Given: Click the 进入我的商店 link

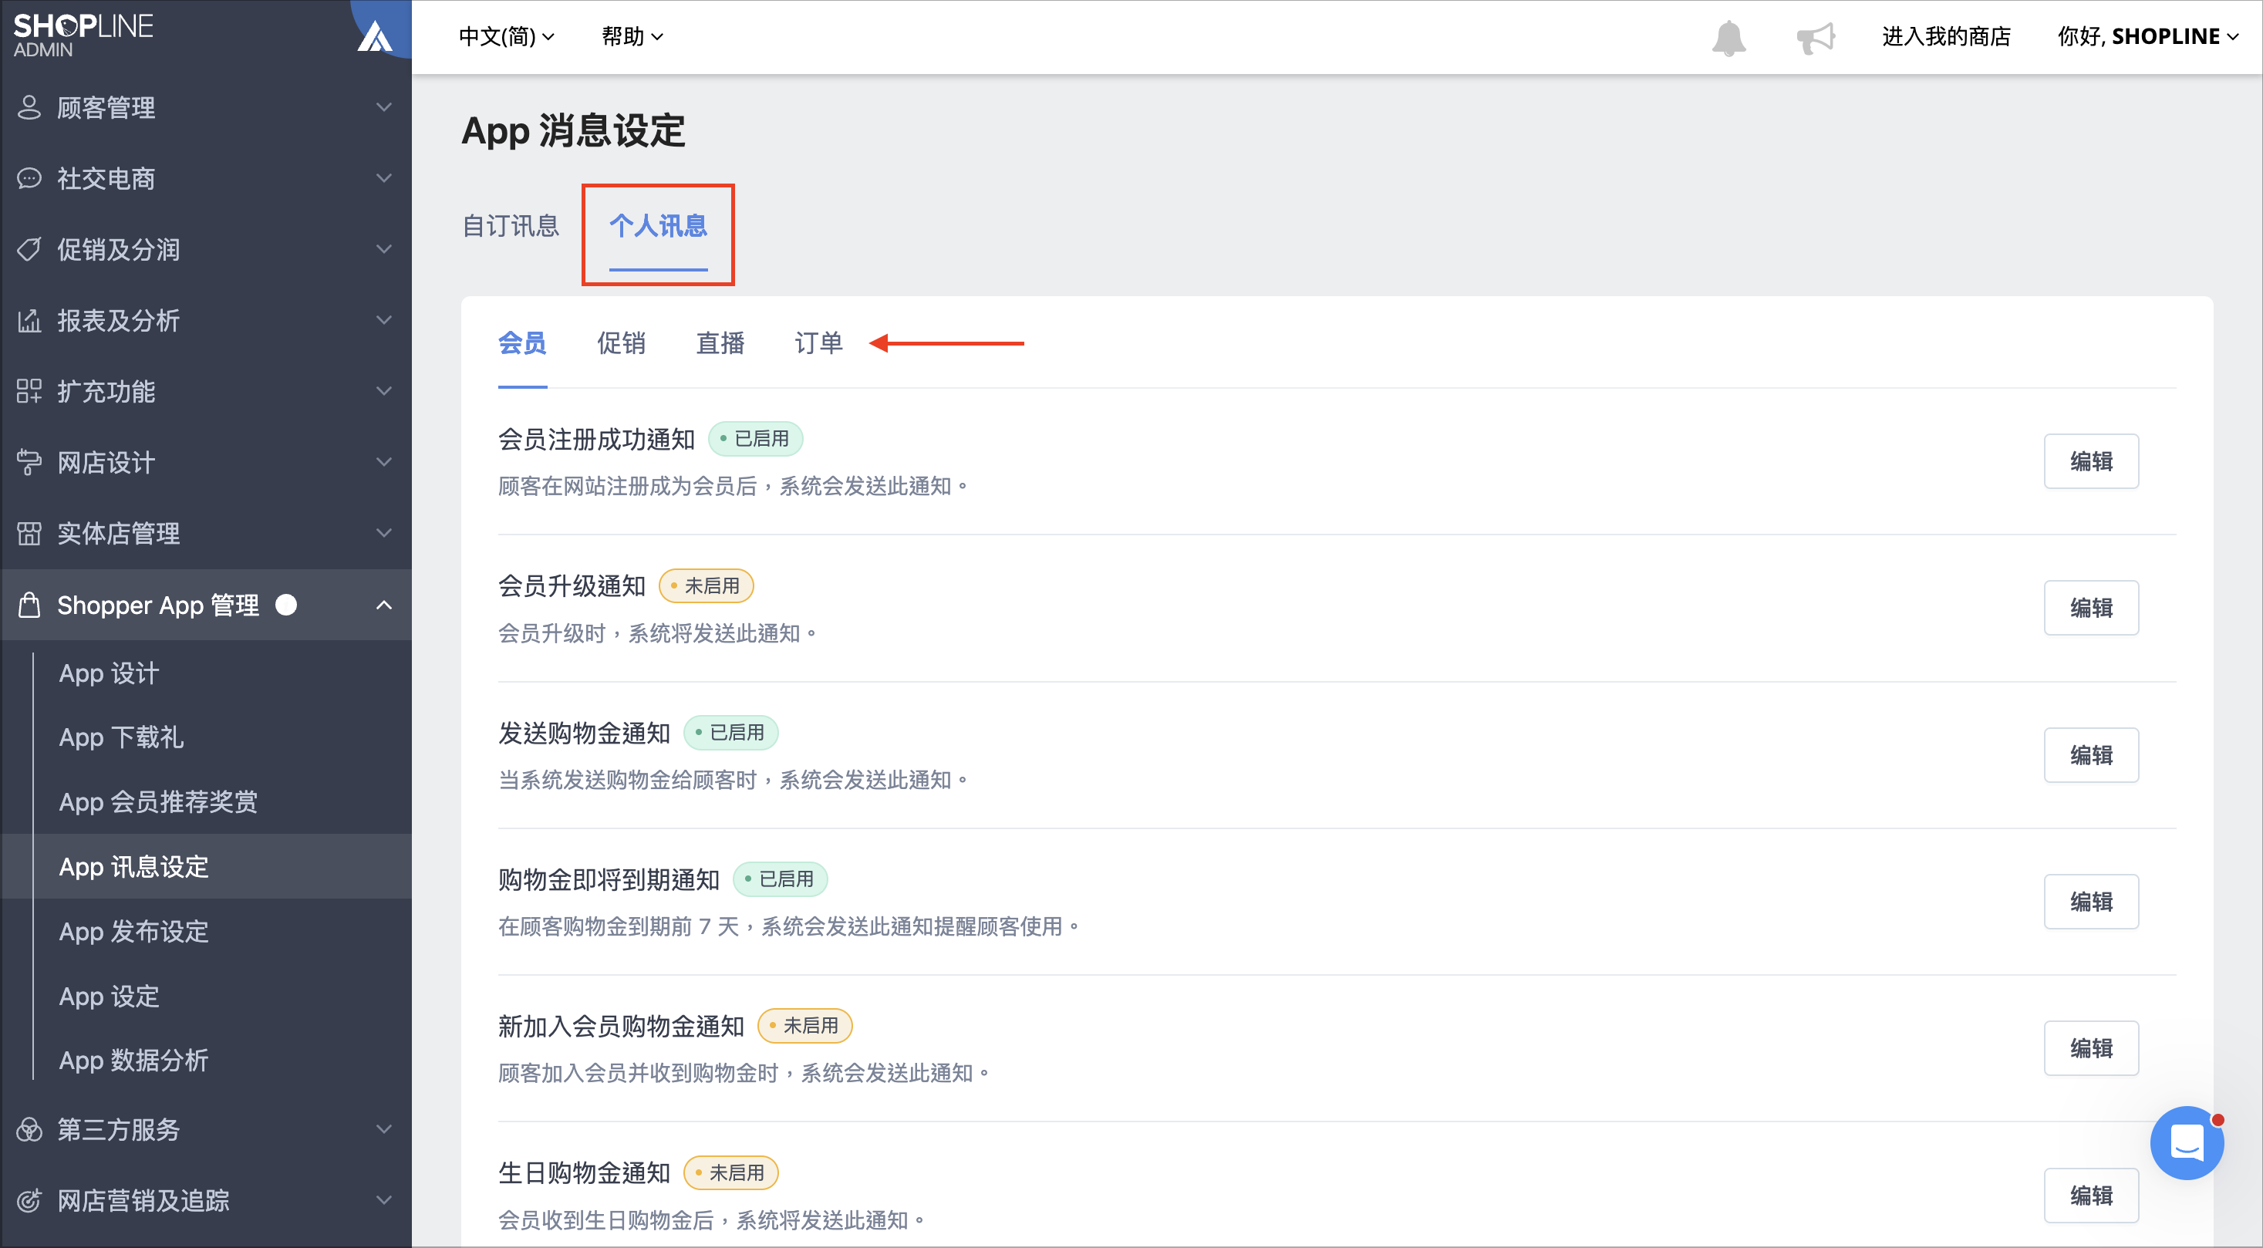Looking at the screenshot, I should click(1946, 36).
